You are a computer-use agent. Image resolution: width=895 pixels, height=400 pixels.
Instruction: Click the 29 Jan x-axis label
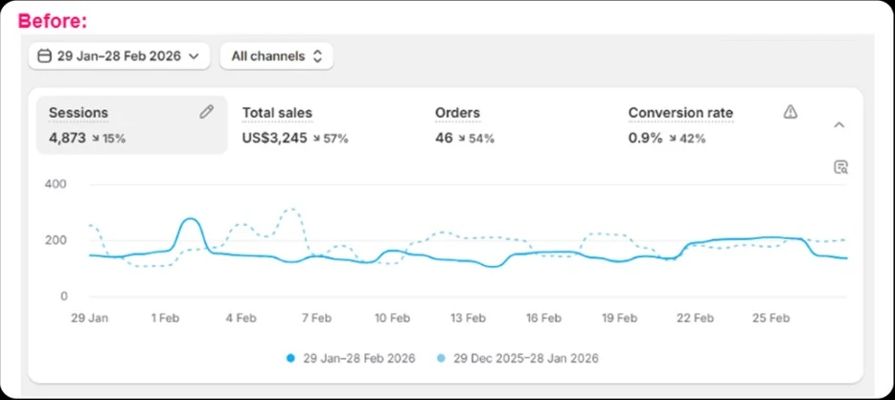tap(89, 318)
